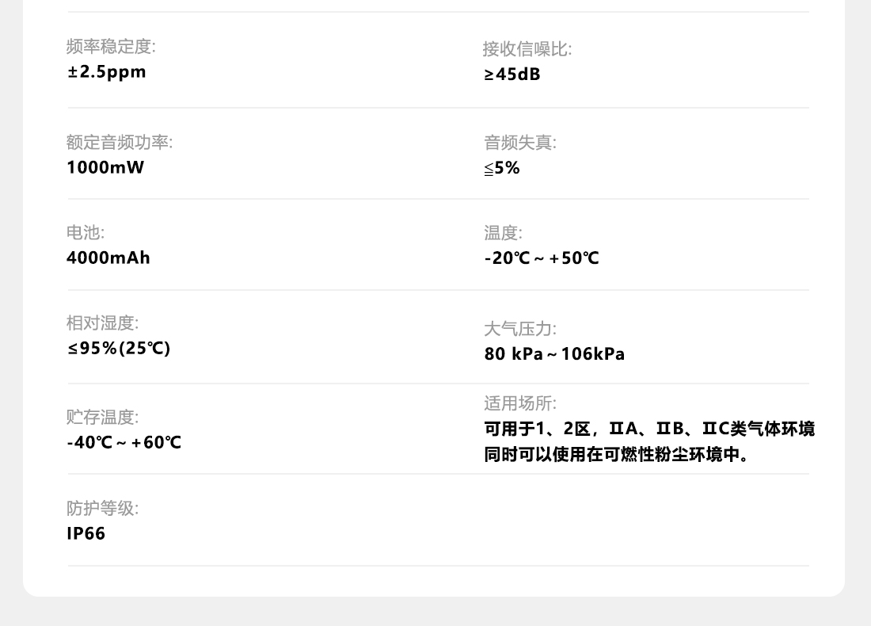This screenshot has height=626, width=871.
Task: Click the 4000mAh battery value
Action: point(108,258)
